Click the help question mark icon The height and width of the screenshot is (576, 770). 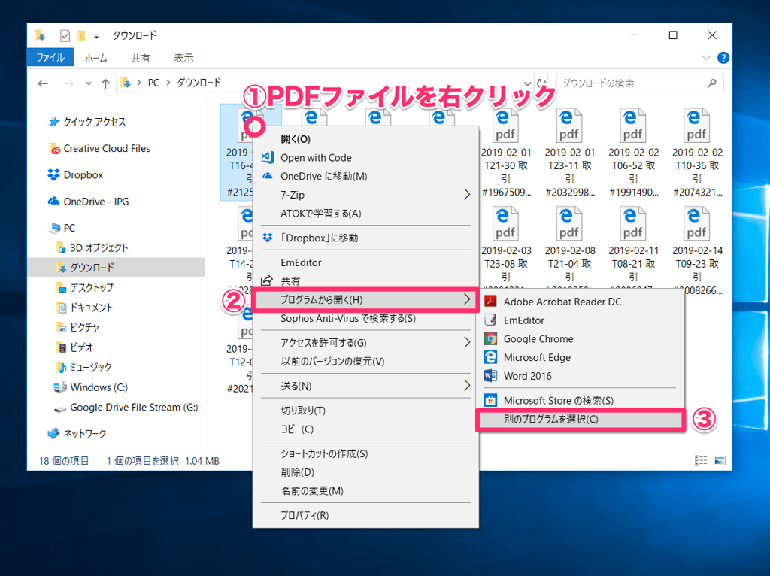pos(723,58)
